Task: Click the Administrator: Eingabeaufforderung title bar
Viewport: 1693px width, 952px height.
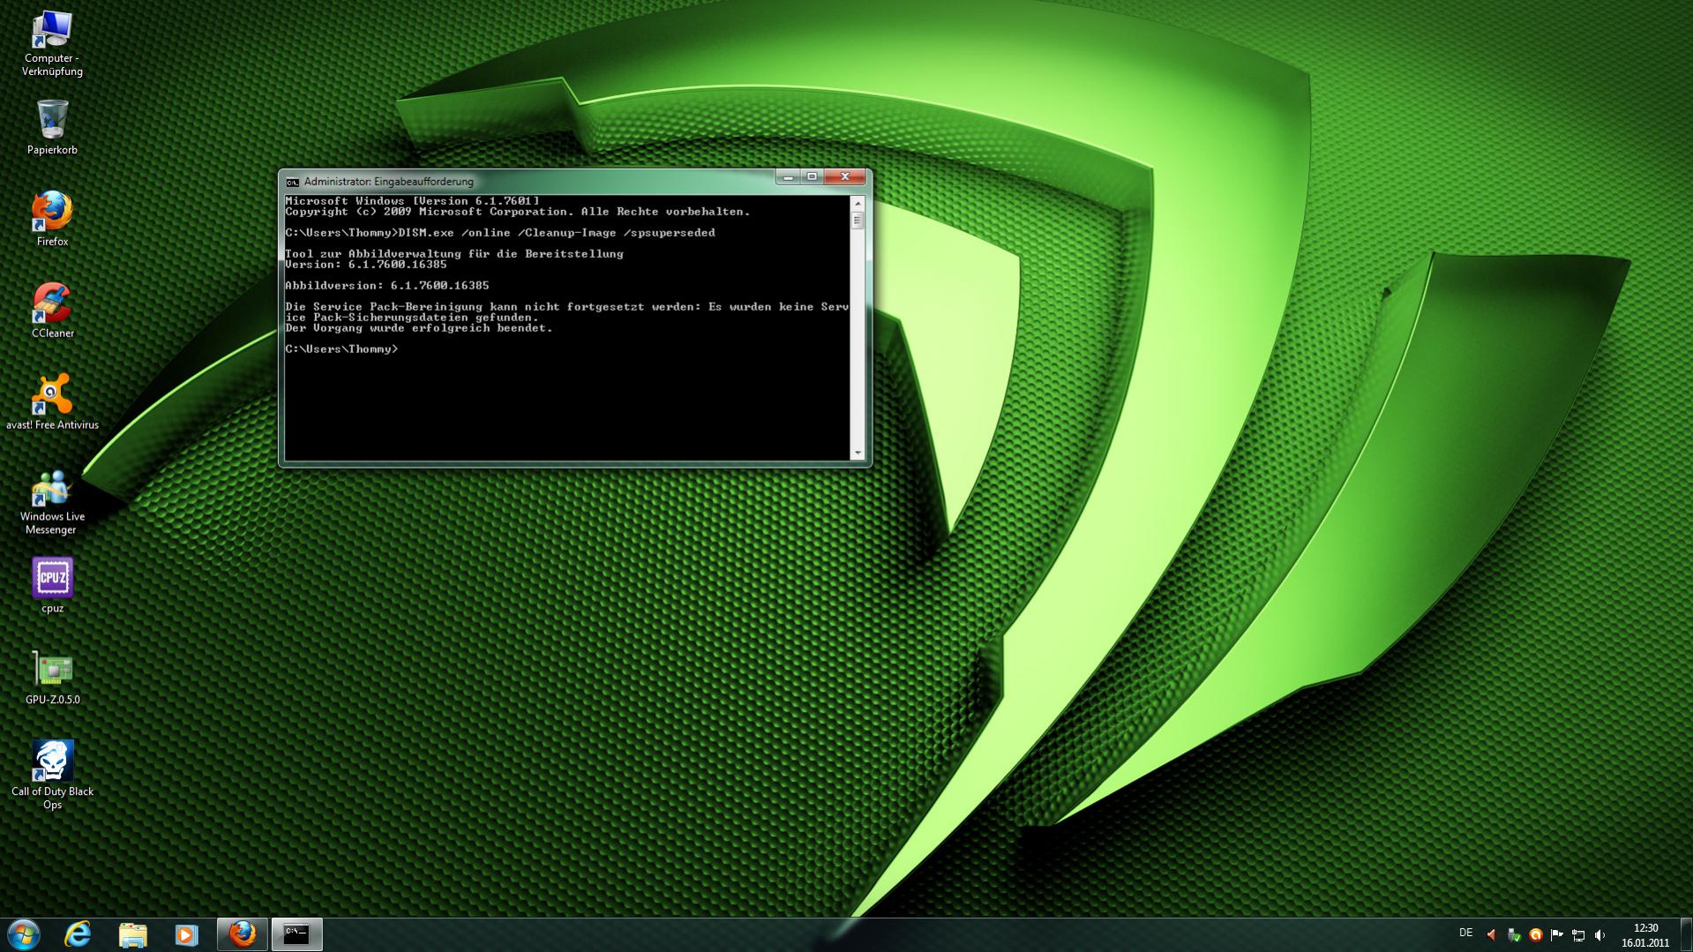Action: coord(529,181)
